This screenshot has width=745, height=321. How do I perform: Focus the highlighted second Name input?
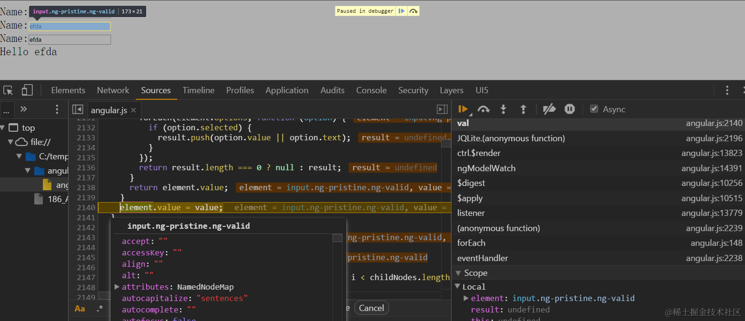click(70, 26)
